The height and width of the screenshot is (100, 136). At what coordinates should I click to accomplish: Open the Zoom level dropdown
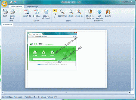pyautogui.click(x=71, y=18)
